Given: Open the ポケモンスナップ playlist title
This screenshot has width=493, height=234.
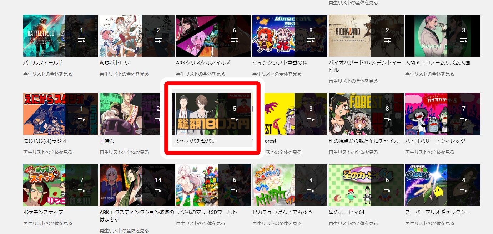Looking at the screenshot, I should [x=43, y=212].
